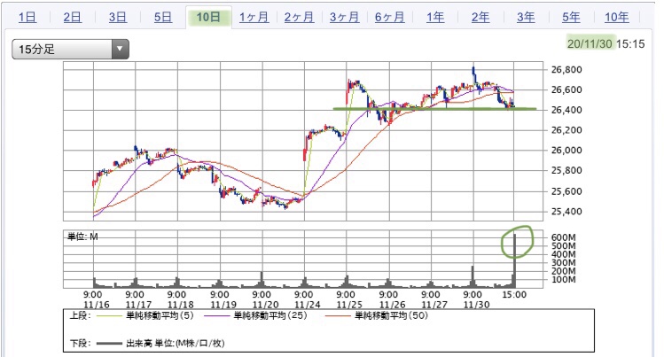Open the 1ヶ月 range tab
The height and width of the screenshot is (357, 664).
(x=254, y=18)
